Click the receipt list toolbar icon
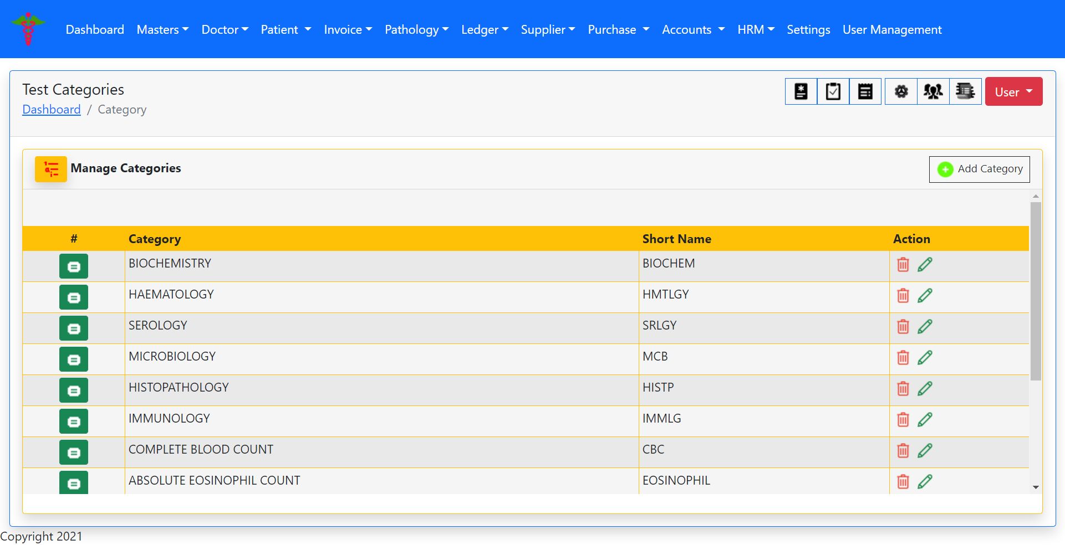This screenshot has height=545, width=1065. pyautogui.click(x=865, y=91)
